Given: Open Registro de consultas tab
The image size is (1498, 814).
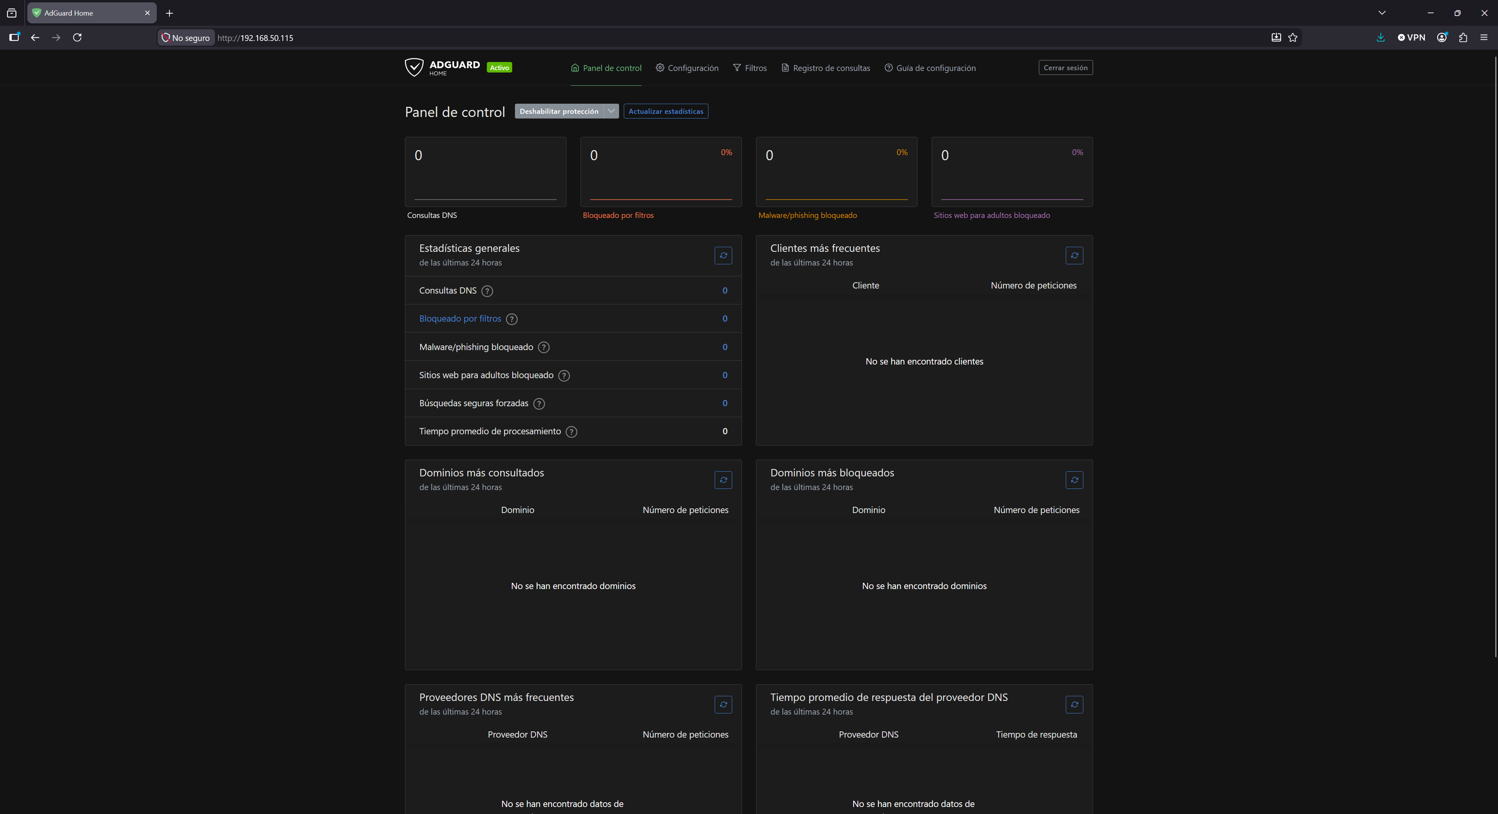Looking at the screenshot, I should [826, 68].
